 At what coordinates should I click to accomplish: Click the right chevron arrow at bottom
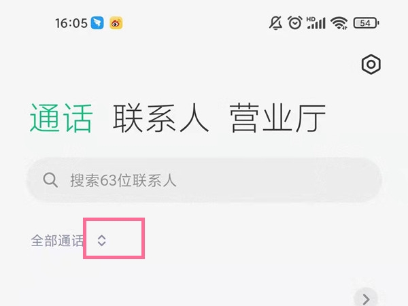[x=366, y=299]
